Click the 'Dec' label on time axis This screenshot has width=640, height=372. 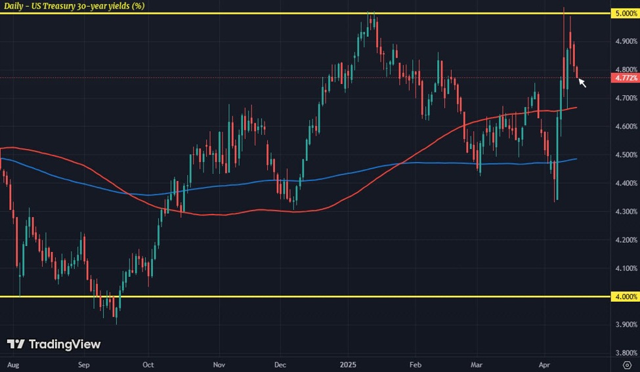coord(279,363)
